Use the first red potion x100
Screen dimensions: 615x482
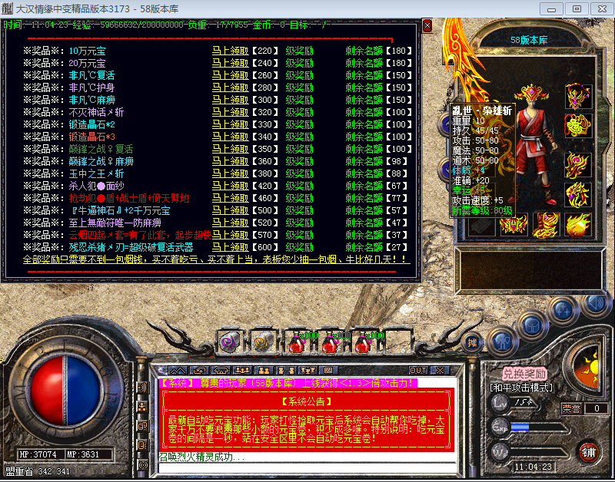[298, 342]
